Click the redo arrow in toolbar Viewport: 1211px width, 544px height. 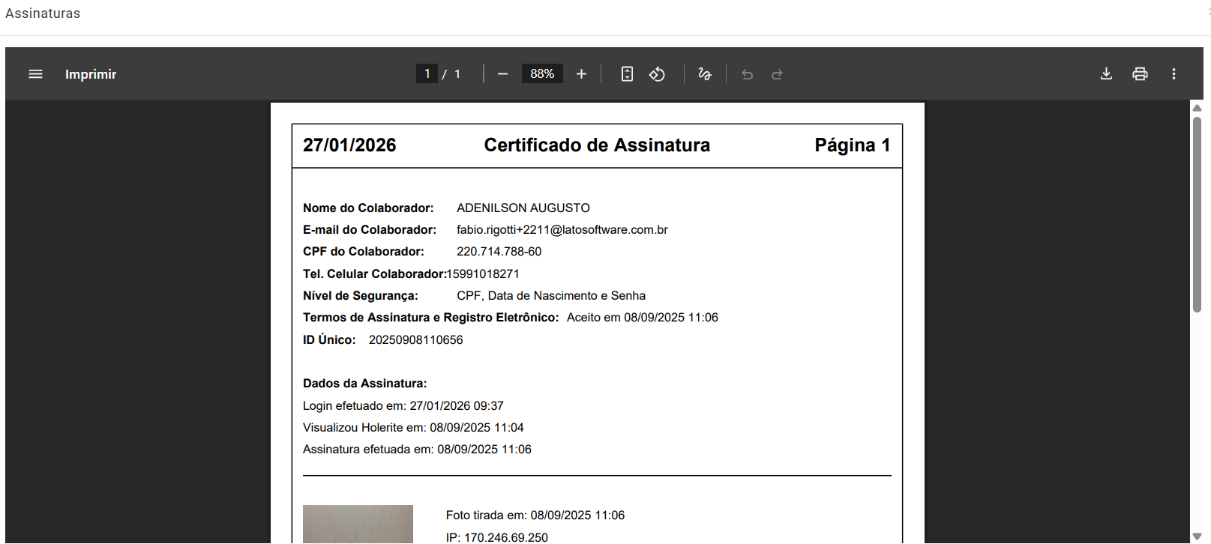777,74
